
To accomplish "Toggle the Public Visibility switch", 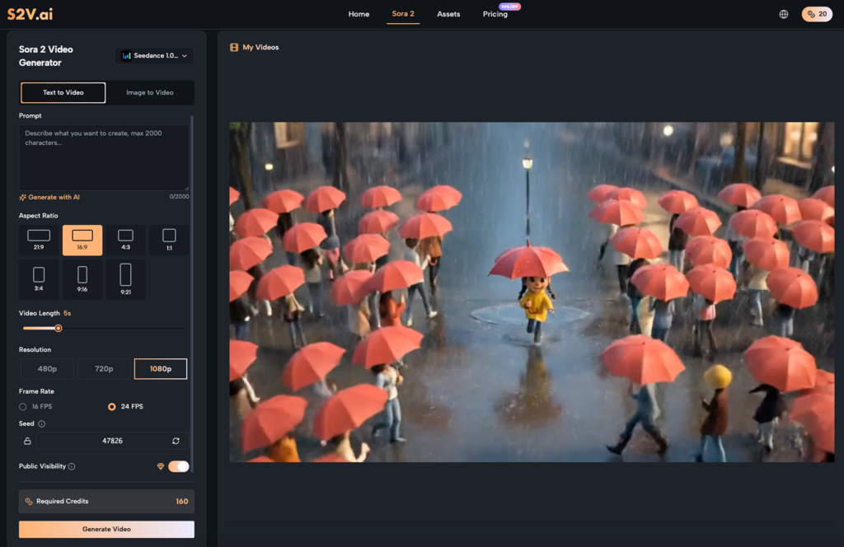I will [179, 466].
